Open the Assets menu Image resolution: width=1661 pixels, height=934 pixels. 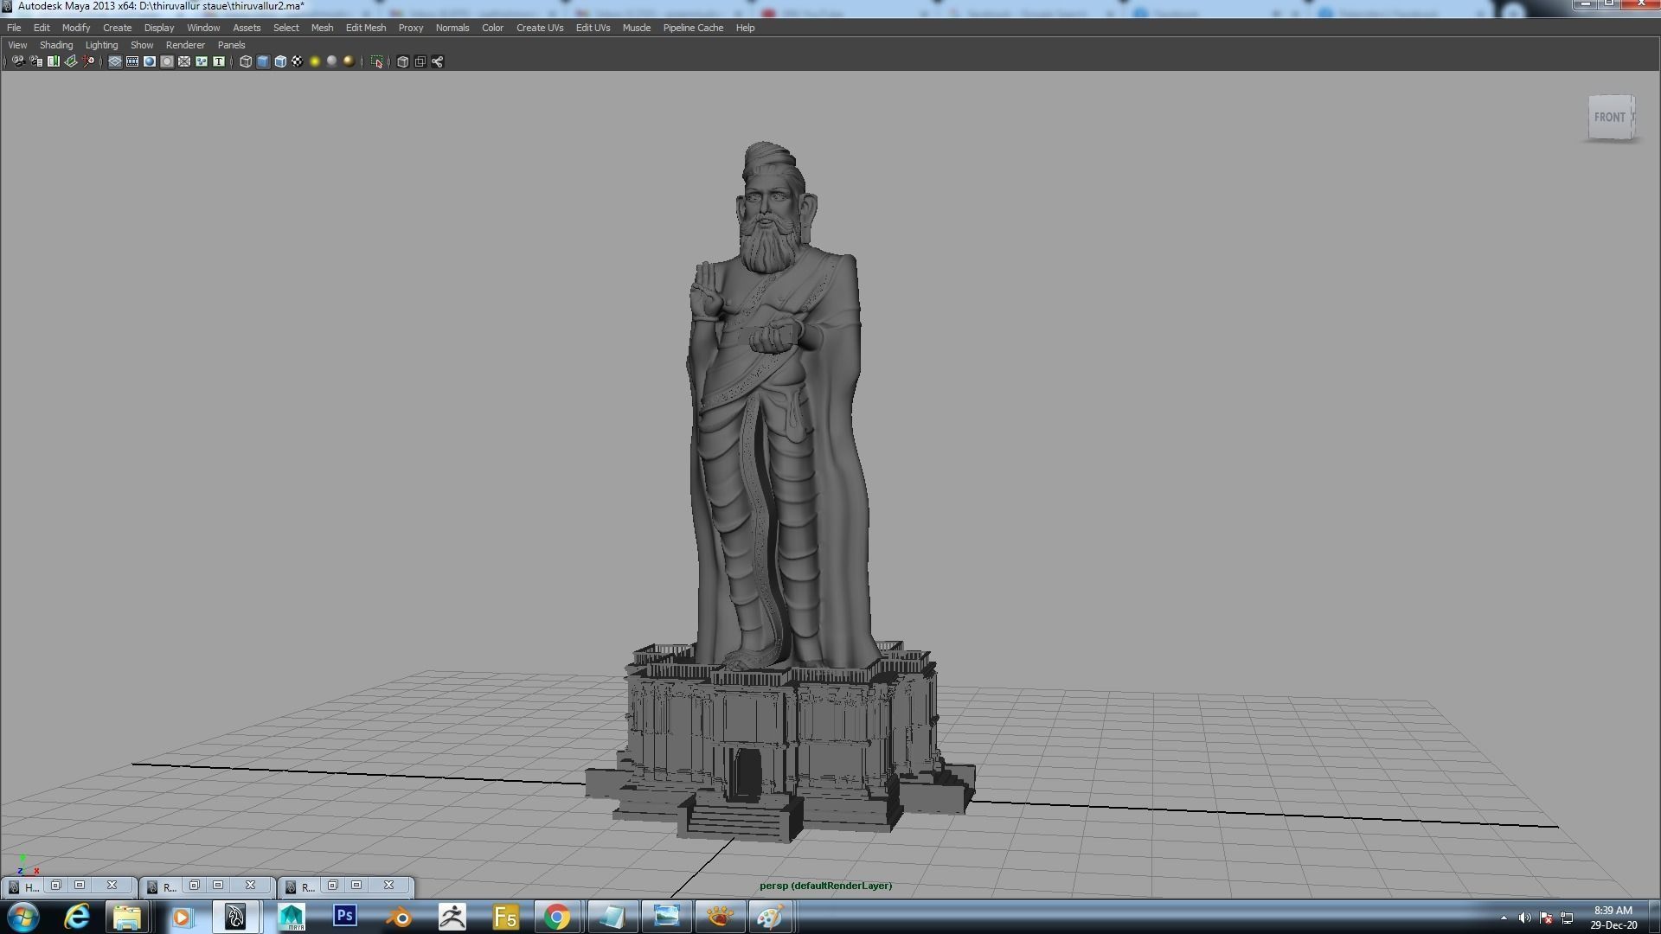coord(247,28)
